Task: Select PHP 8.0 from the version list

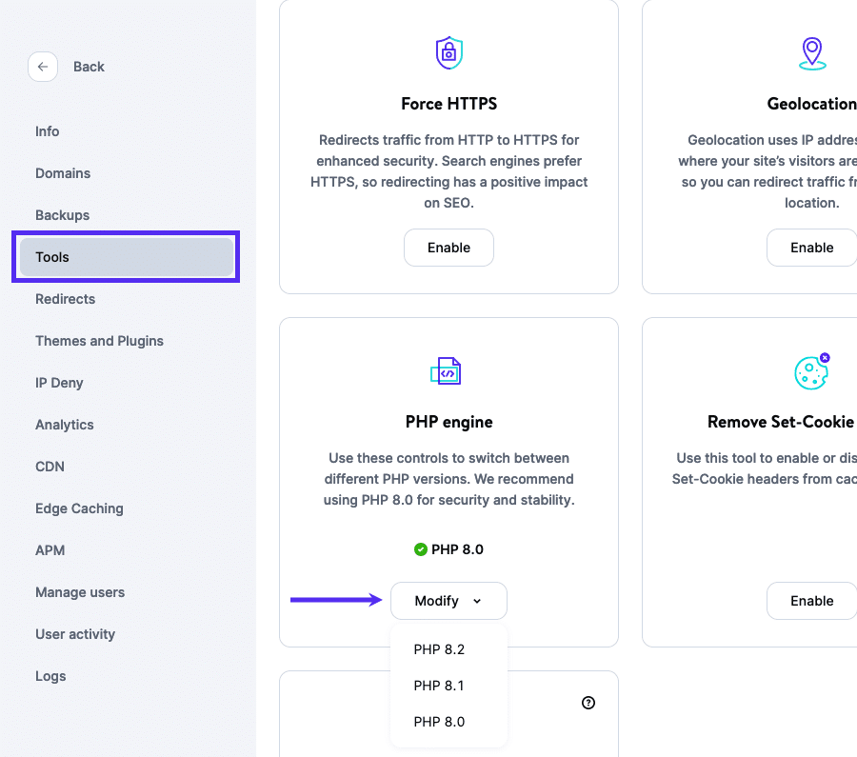Action: pyautogui.click(x=439, y=721)
